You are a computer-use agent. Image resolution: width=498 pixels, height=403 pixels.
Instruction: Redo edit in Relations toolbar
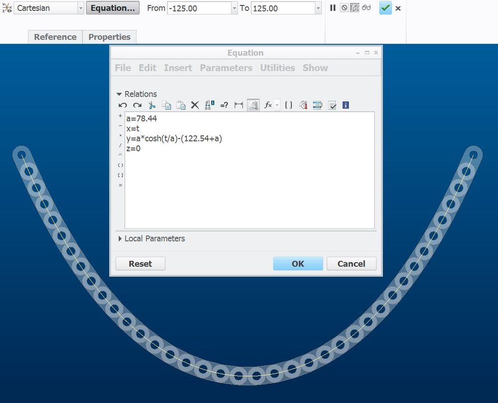[137, 105]
